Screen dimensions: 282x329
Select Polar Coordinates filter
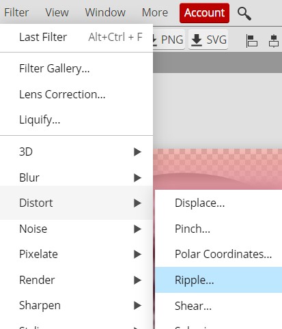click(218, 254)
